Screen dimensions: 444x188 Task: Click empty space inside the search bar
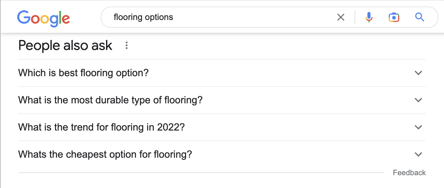coord(253,17)
